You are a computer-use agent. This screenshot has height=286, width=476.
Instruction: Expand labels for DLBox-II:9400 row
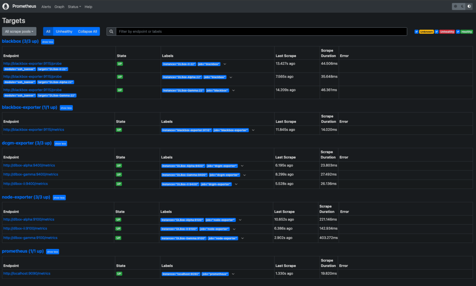236,184
